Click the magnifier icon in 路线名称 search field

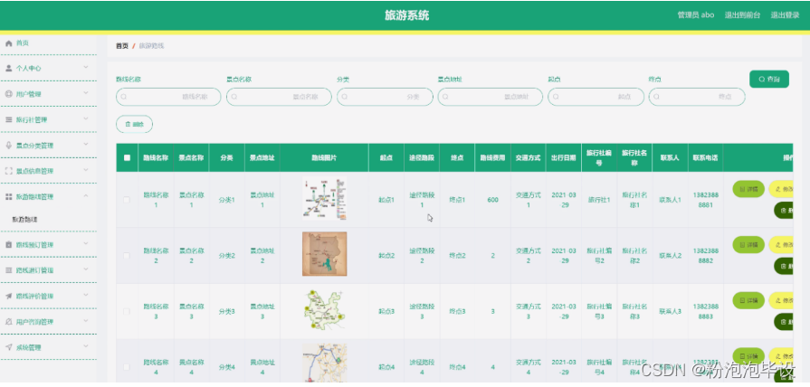pyautogui.click(x=123, y=97)
